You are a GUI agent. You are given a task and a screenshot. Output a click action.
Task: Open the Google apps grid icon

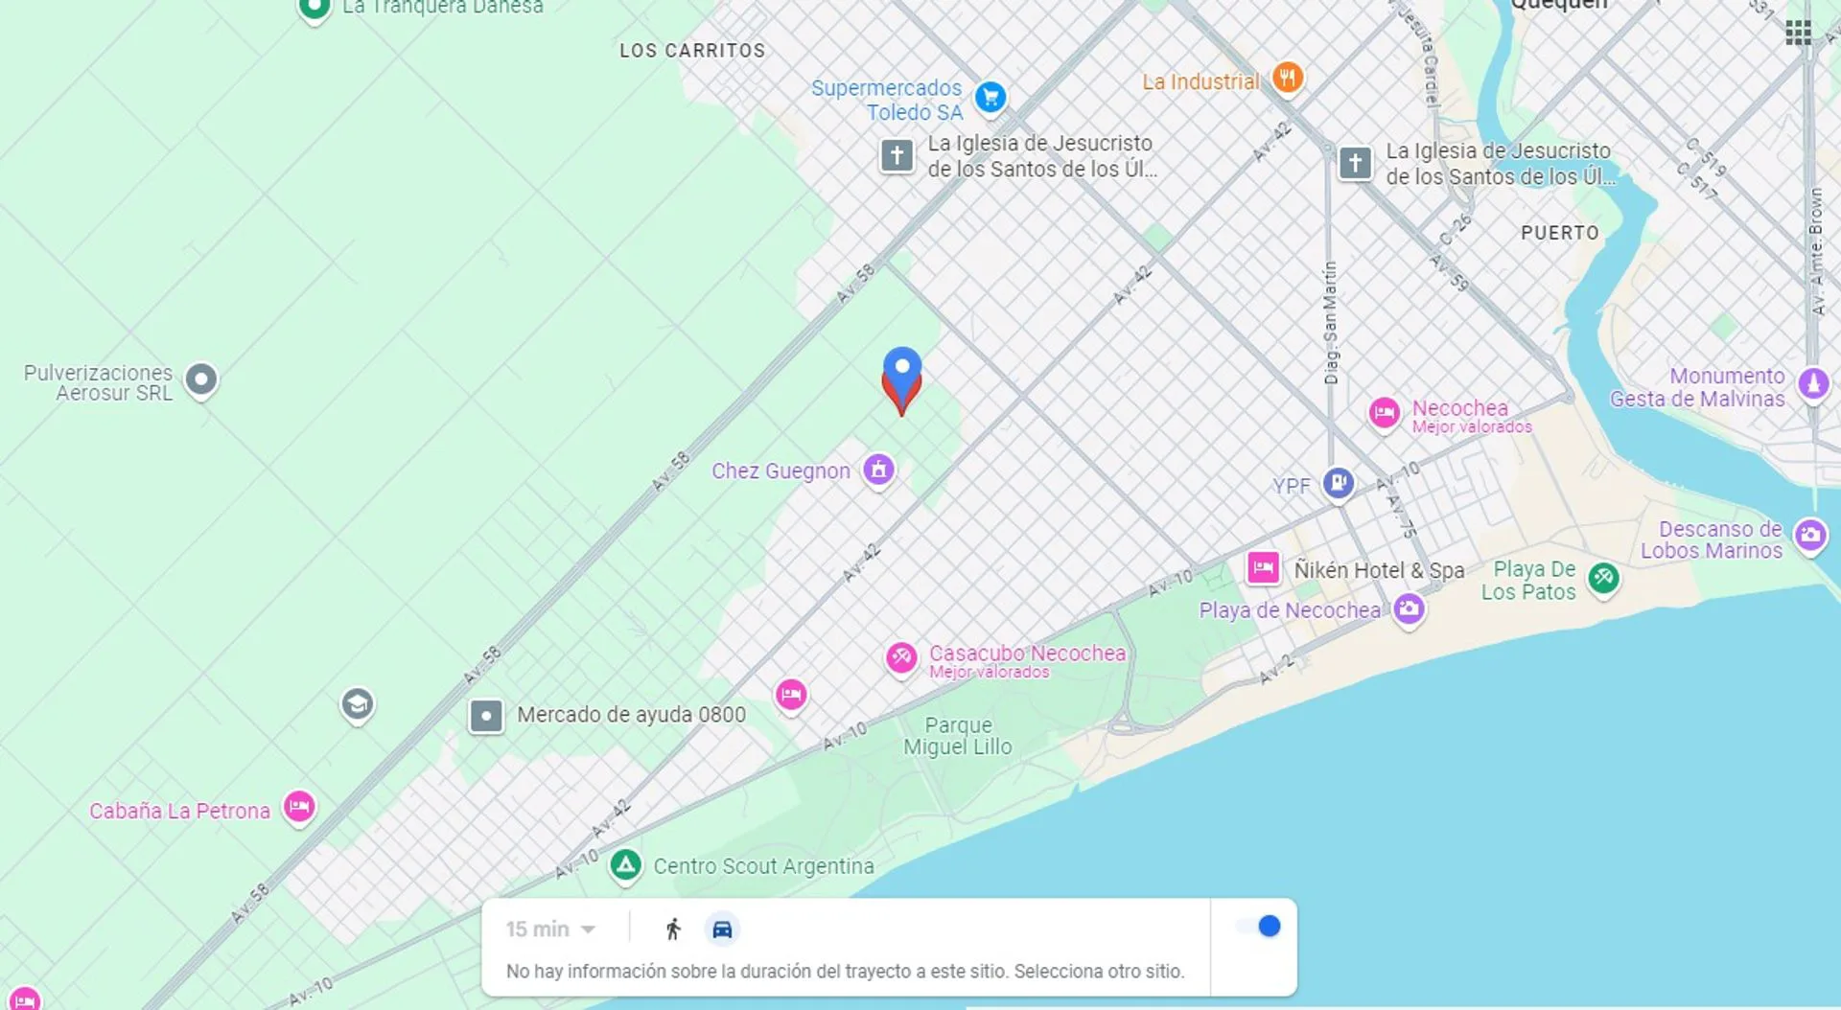[x=1798, y=33]
